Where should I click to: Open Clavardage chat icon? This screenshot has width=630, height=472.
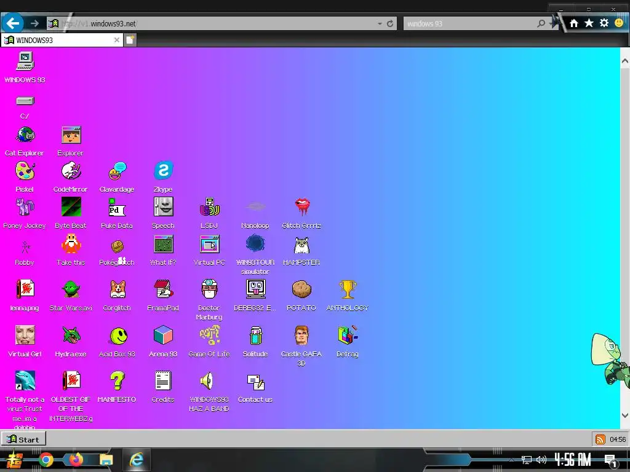click(117, 171)
